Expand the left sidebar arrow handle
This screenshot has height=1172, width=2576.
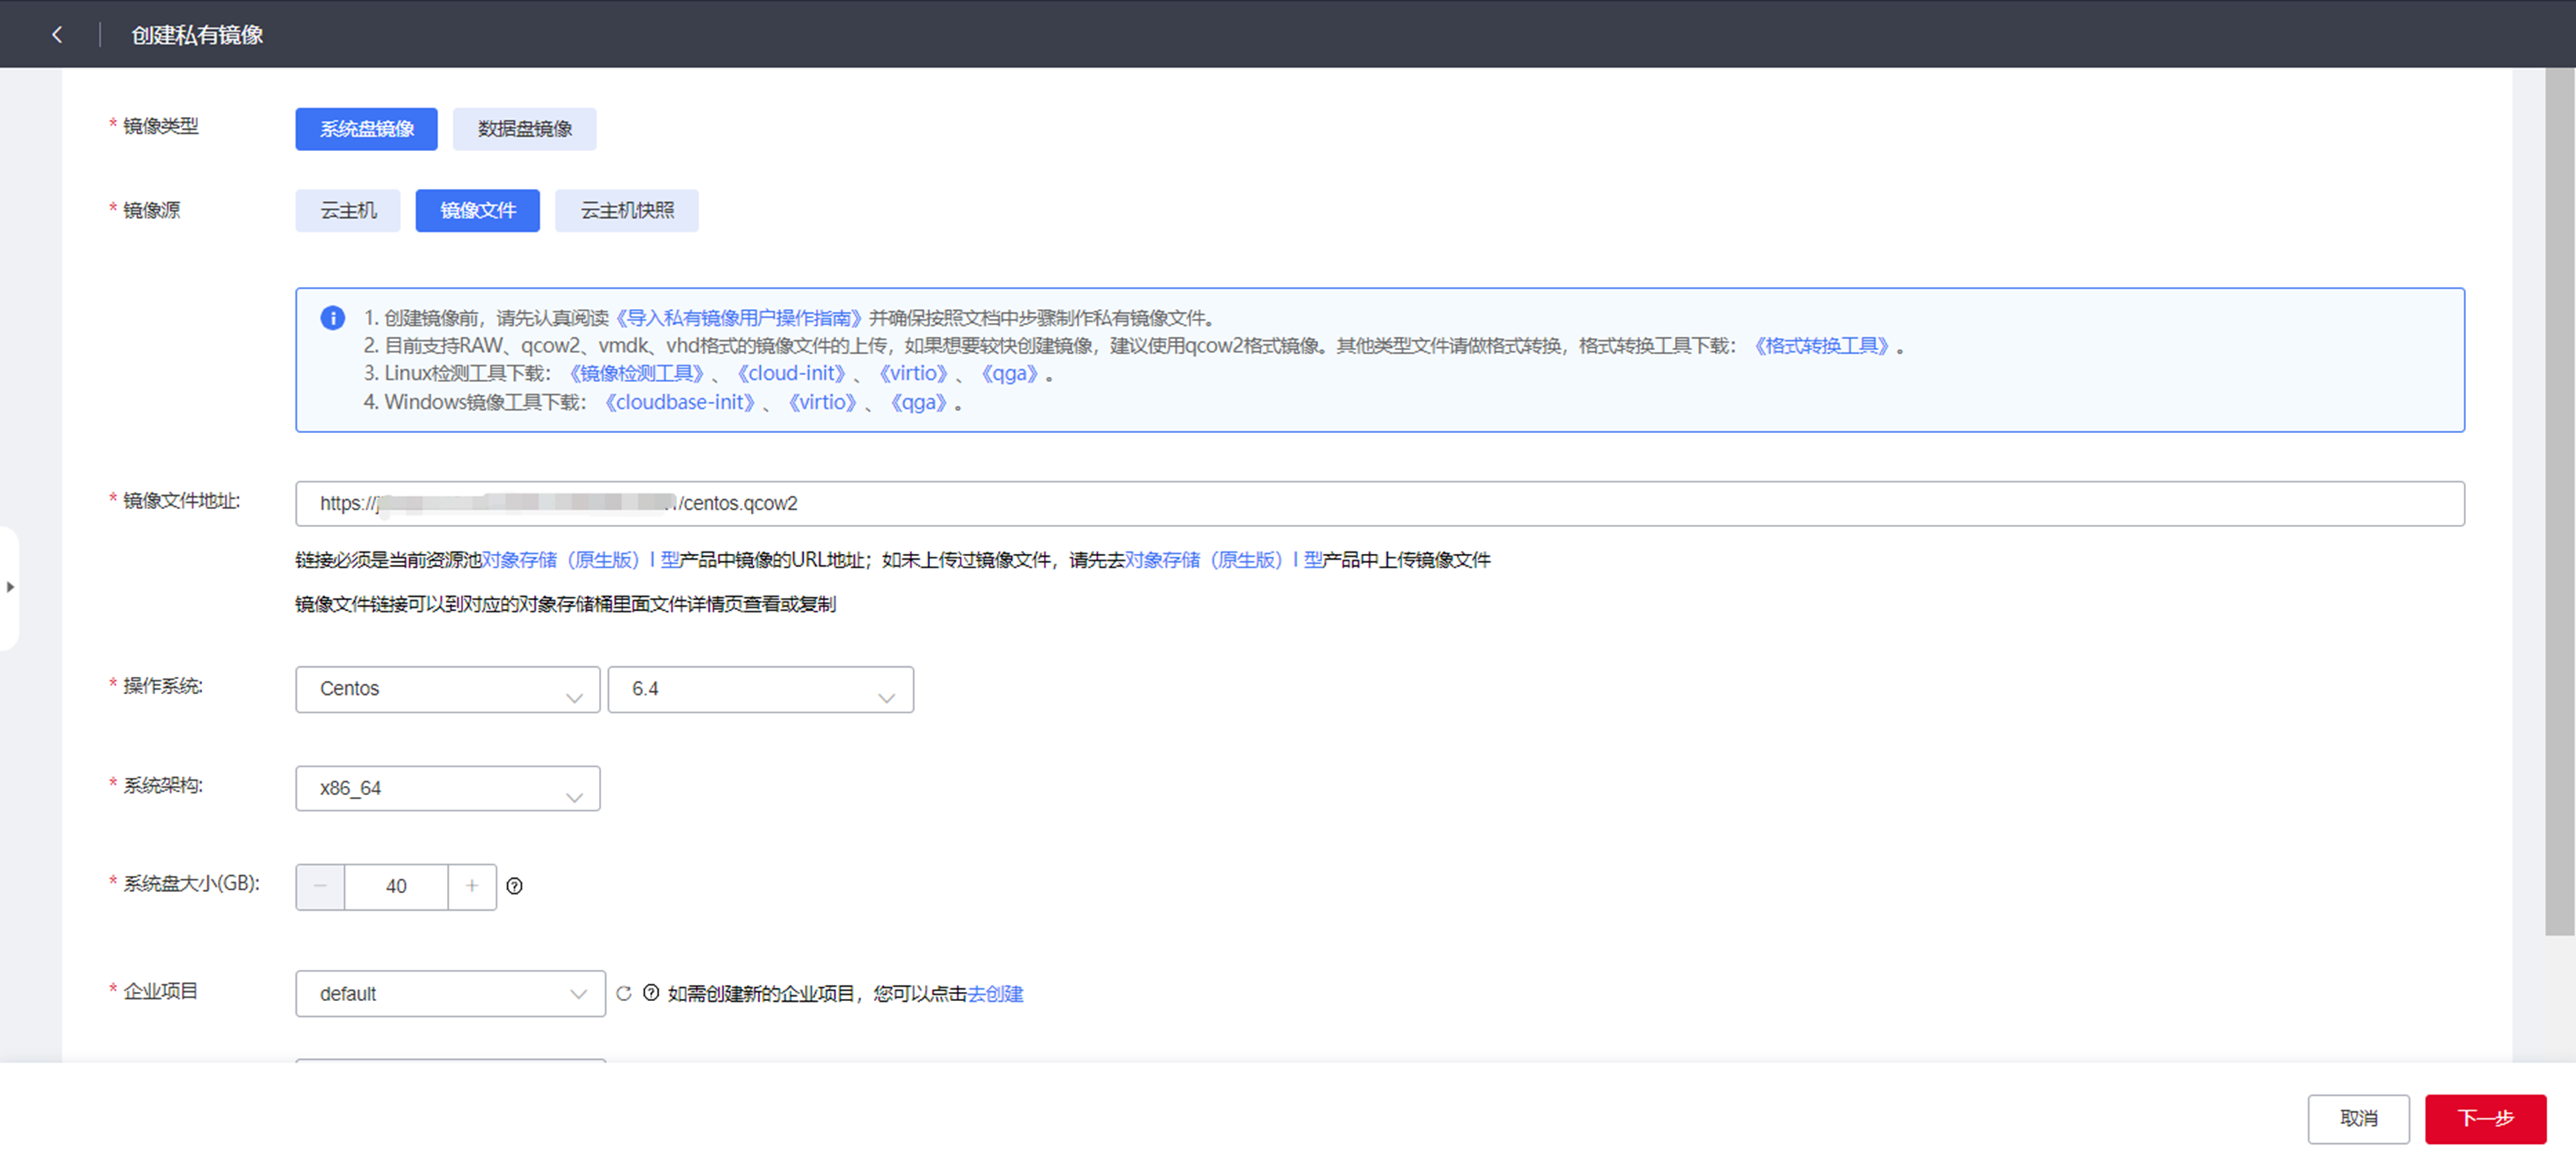tap(10, 586)
